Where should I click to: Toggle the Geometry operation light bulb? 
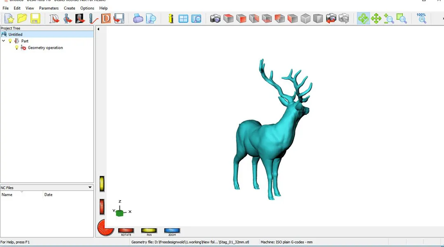17,48
